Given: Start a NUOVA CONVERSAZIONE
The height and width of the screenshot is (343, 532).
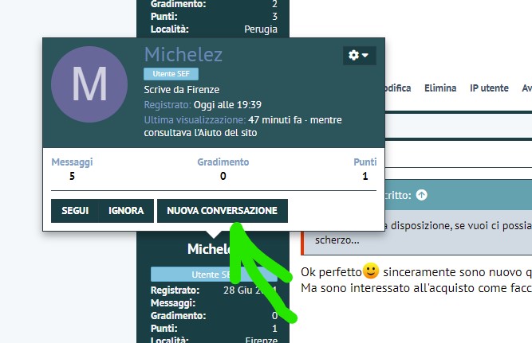Looking at the screenshot, I should coord(223,211).
